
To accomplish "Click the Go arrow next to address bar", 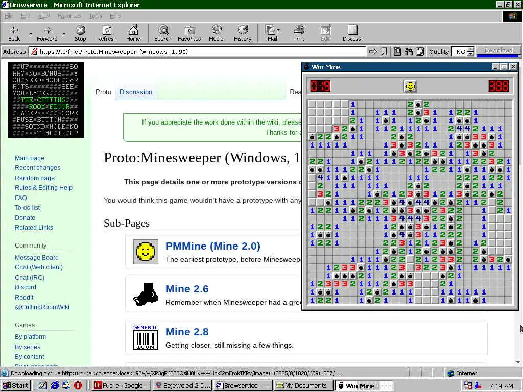I will pyautogui.click(x=373, y=52).
